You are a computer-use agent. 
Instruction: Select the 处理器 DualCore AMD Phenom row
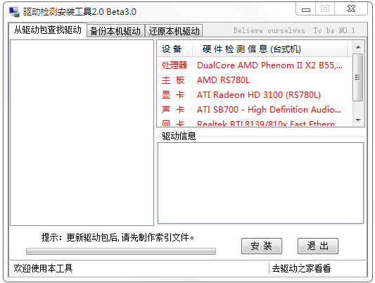point(255,65)
